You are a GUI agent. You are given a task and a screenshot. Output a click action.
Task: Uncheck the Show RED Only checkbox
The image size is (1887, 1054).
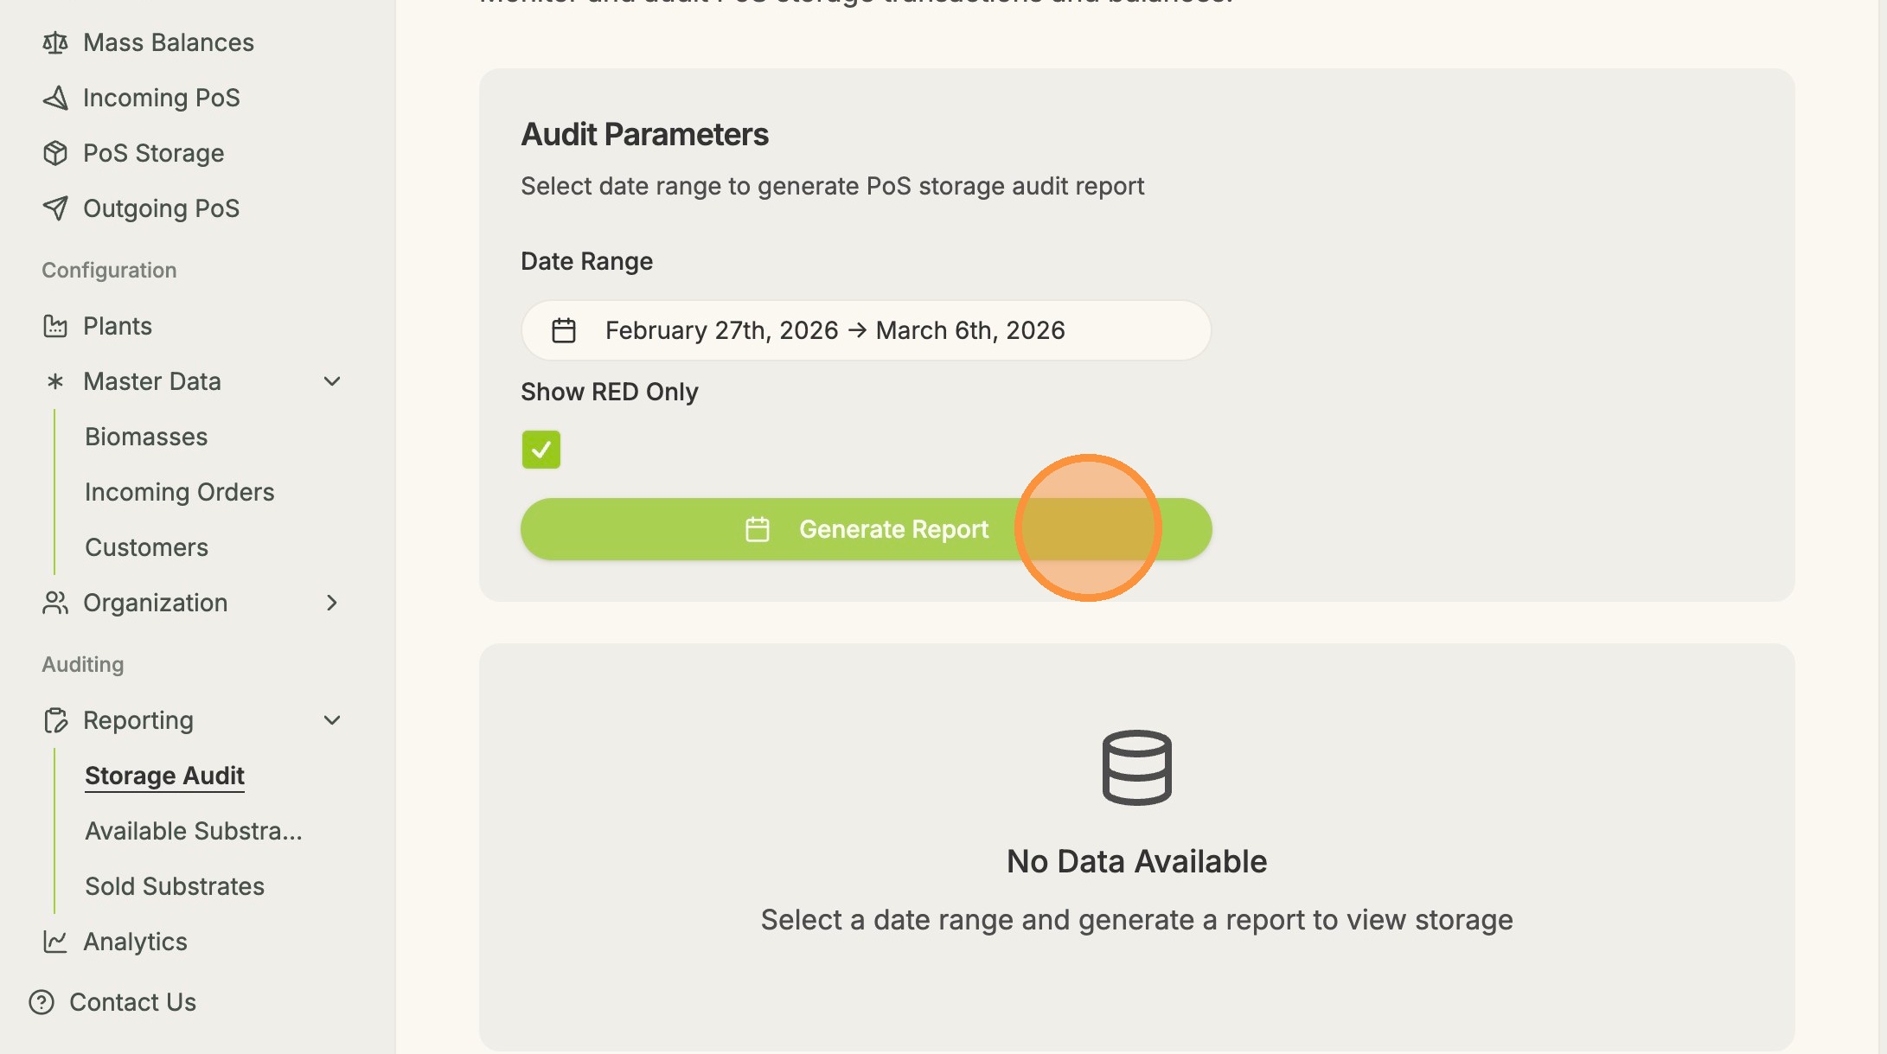coord(541,450)
